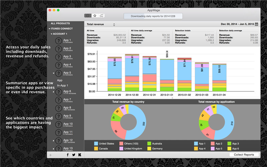The image size is (267, 167).
Task: Click the United States legend color swatch
Action: point(96,144)
